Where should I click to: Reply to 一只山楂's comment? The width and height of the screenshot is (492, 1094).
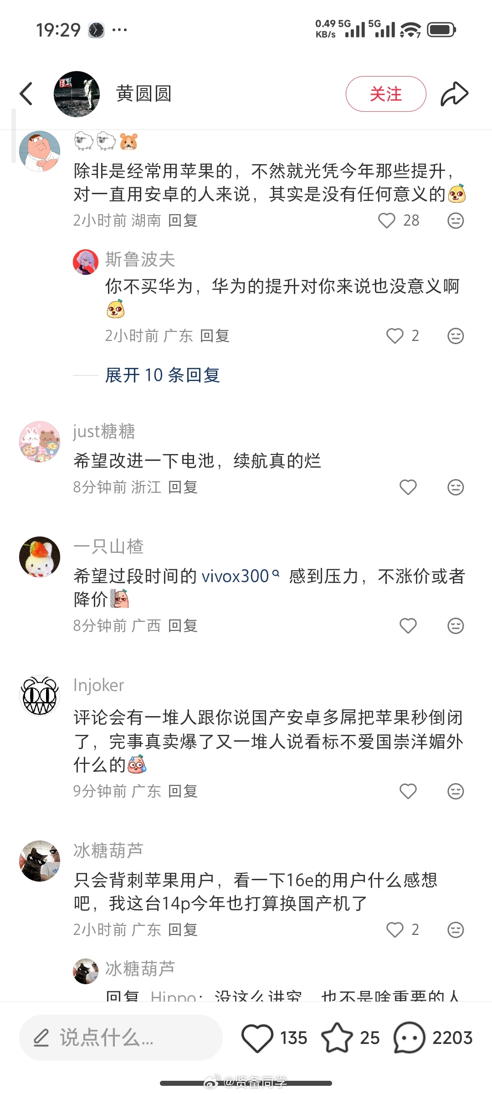coord(183,626)
